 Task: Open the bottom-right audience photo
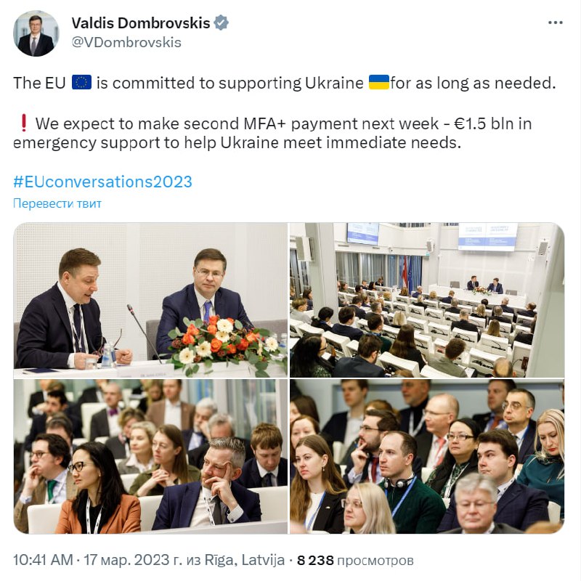(427, 457)
